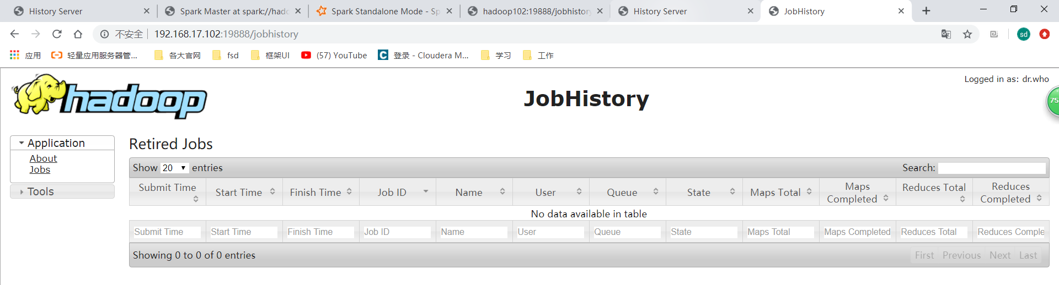The width and height of the screenshot is (1059, 285).
Task: Click the browser Back arrow
Action: [14, 34]
